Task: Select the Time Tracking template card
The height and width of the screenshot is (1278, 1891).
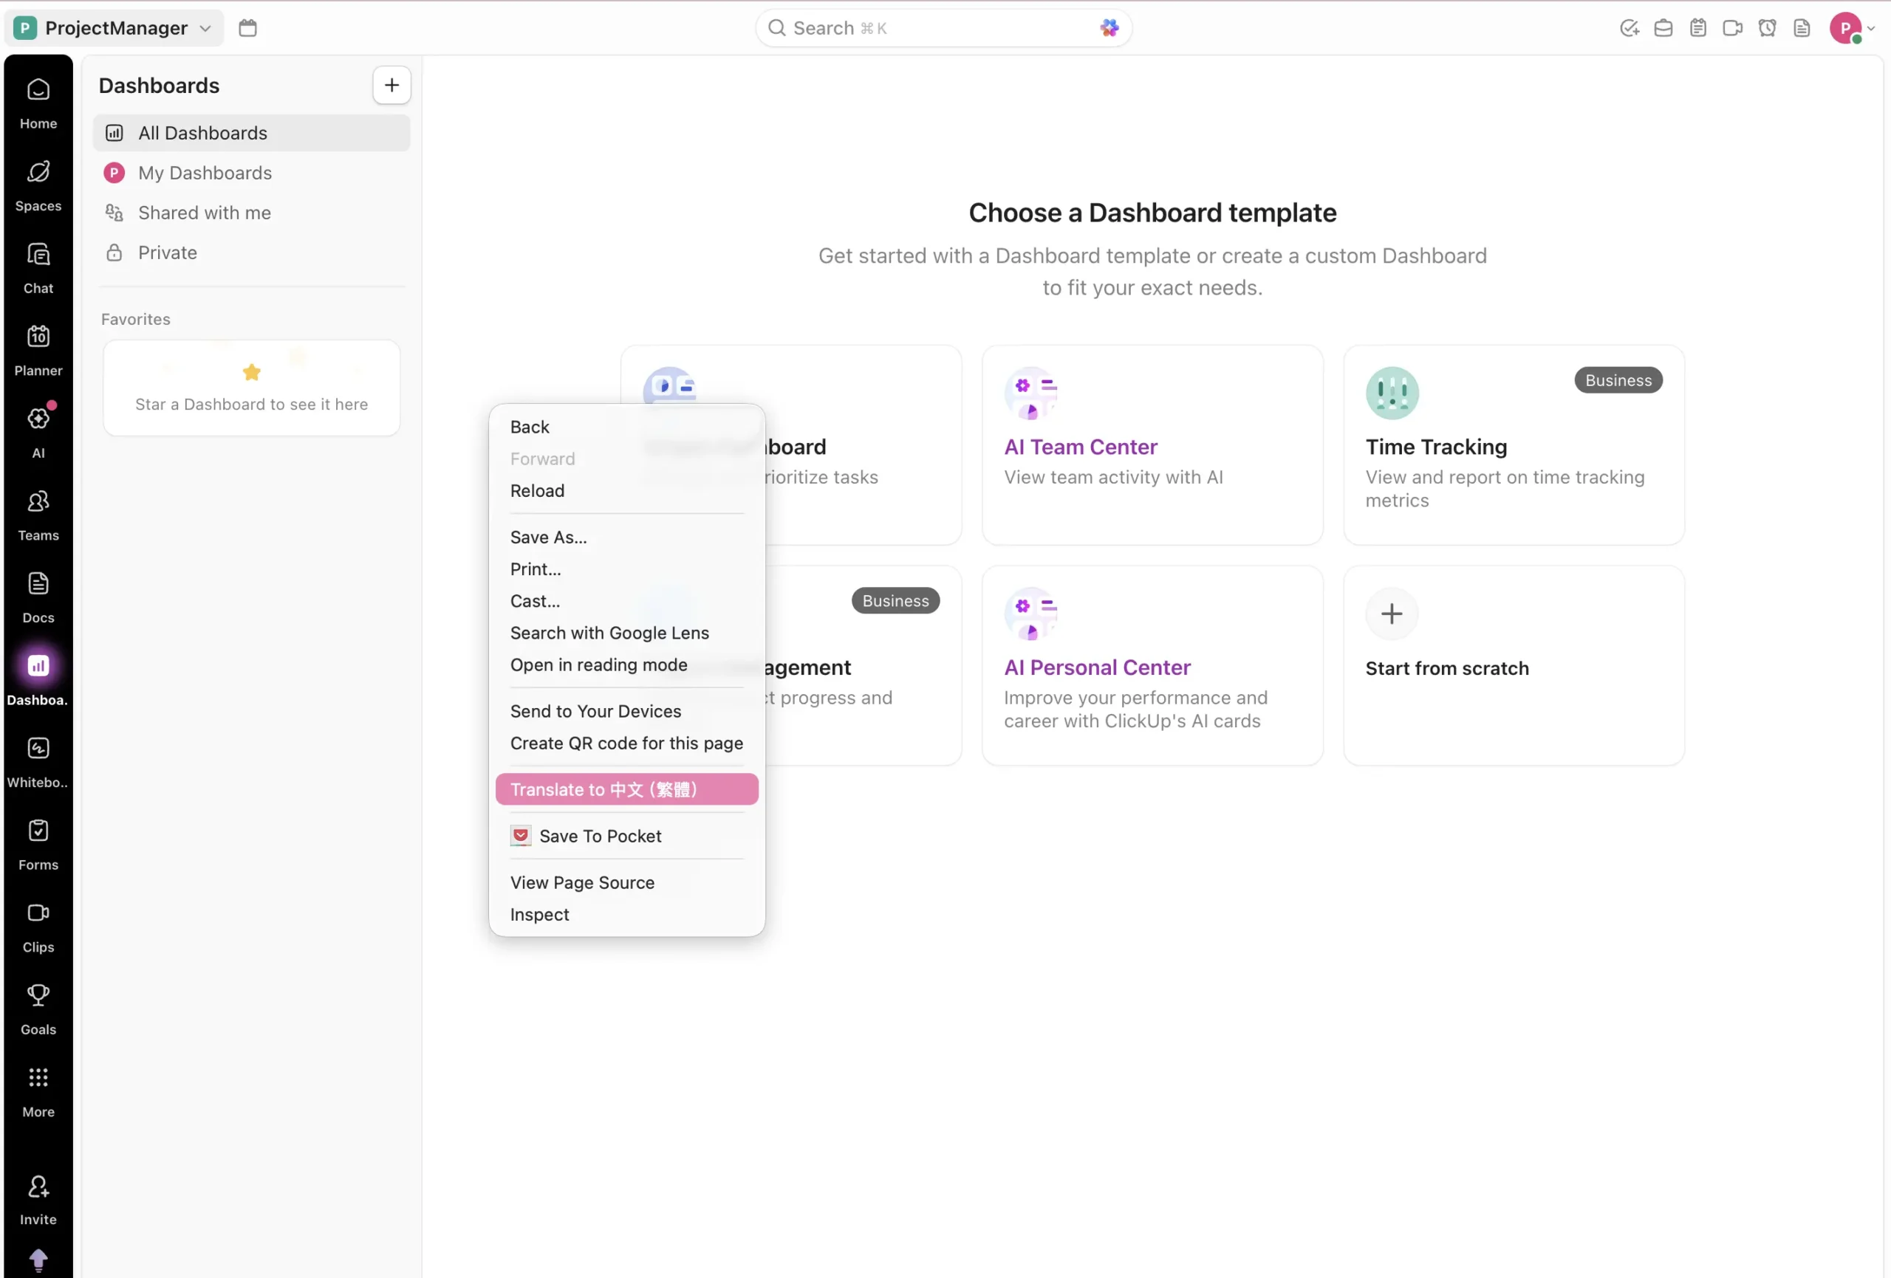Action: (1514, 446)
